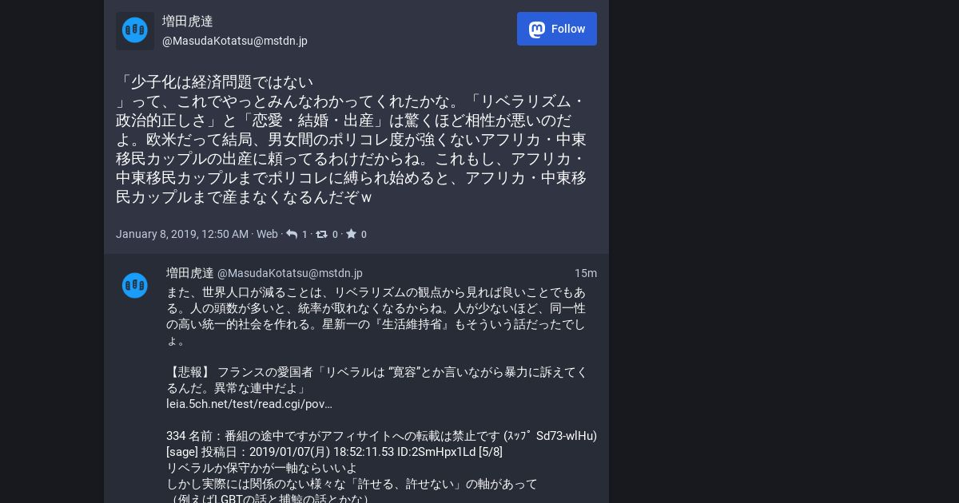
Task: Click 増田虎達 name in the reply post
Action: click(x=190, y=273)
